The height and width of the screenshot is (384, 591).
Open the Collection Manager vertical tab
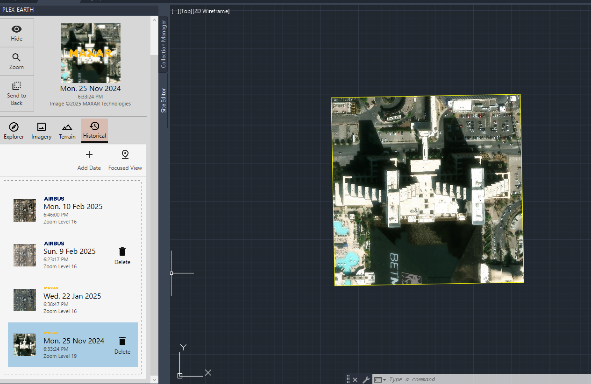[164, 44]
